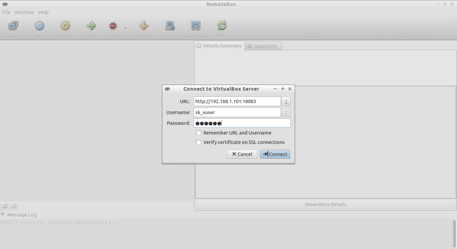Click the Message Log scrollbar

tap(454, 234)
